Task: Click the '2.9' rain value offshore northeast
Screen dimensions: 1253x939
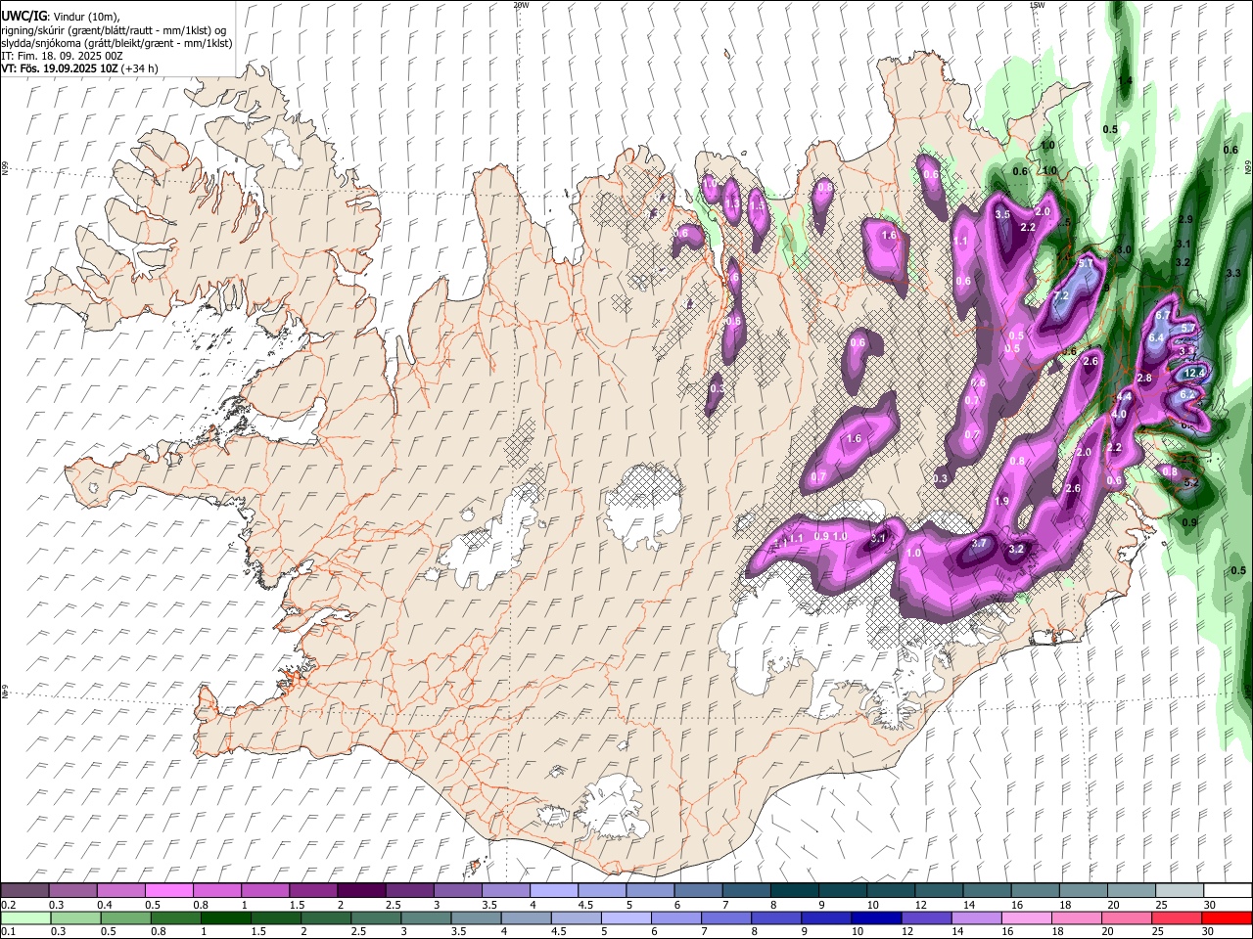Action: [1185, 219]
